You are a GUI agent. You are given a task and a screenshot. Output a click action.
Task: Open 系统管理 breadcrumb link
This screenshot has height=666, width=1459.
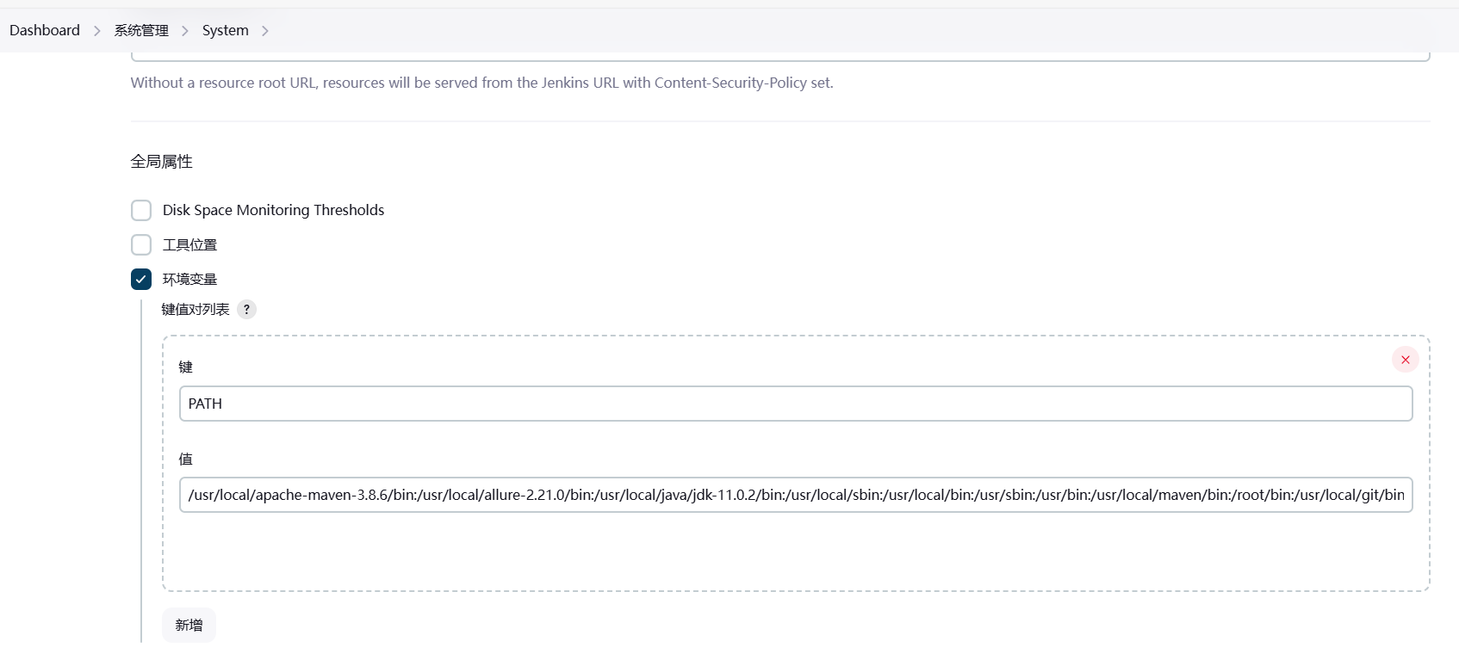coord(141,30)
